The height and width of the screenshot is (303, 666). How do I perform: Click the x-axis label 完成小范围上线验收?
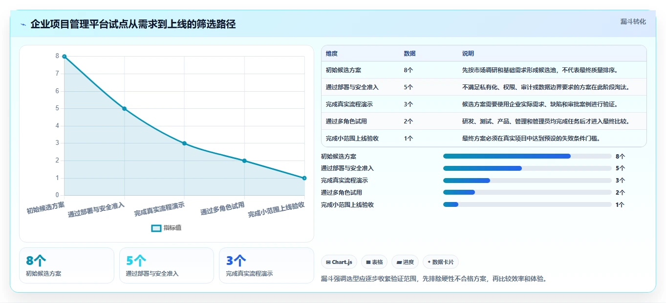pyautogui.click(x=276, y=209)
